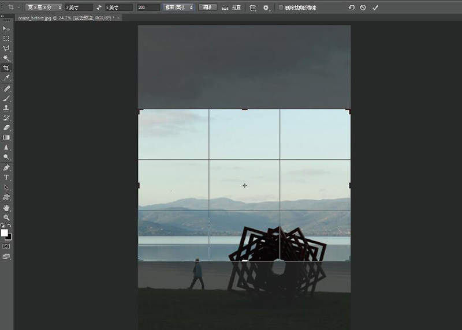Pick the Eyedropper tool

click(6, 78)
